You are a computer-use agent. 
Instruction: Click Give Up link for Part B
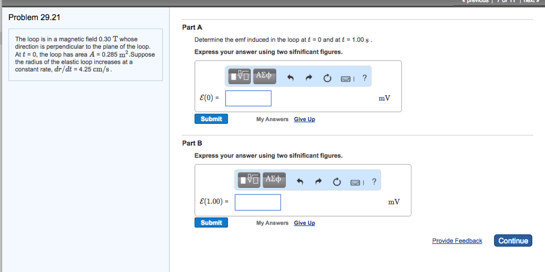[x=304, y=223]
